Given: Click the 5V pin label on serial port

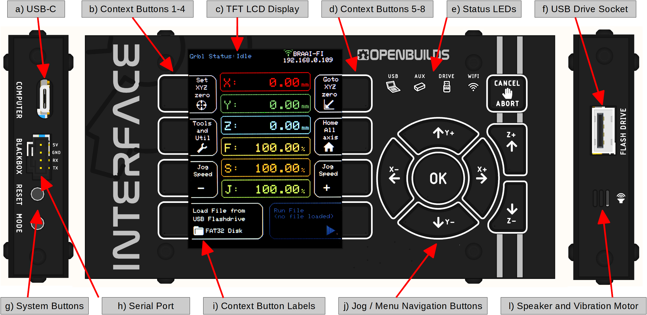Looking at the screenshot, I should 55,145.
